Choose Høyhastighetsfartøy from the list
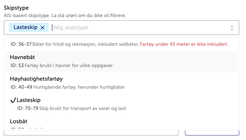The image size is (246, 140). click(x=36, y=79)
